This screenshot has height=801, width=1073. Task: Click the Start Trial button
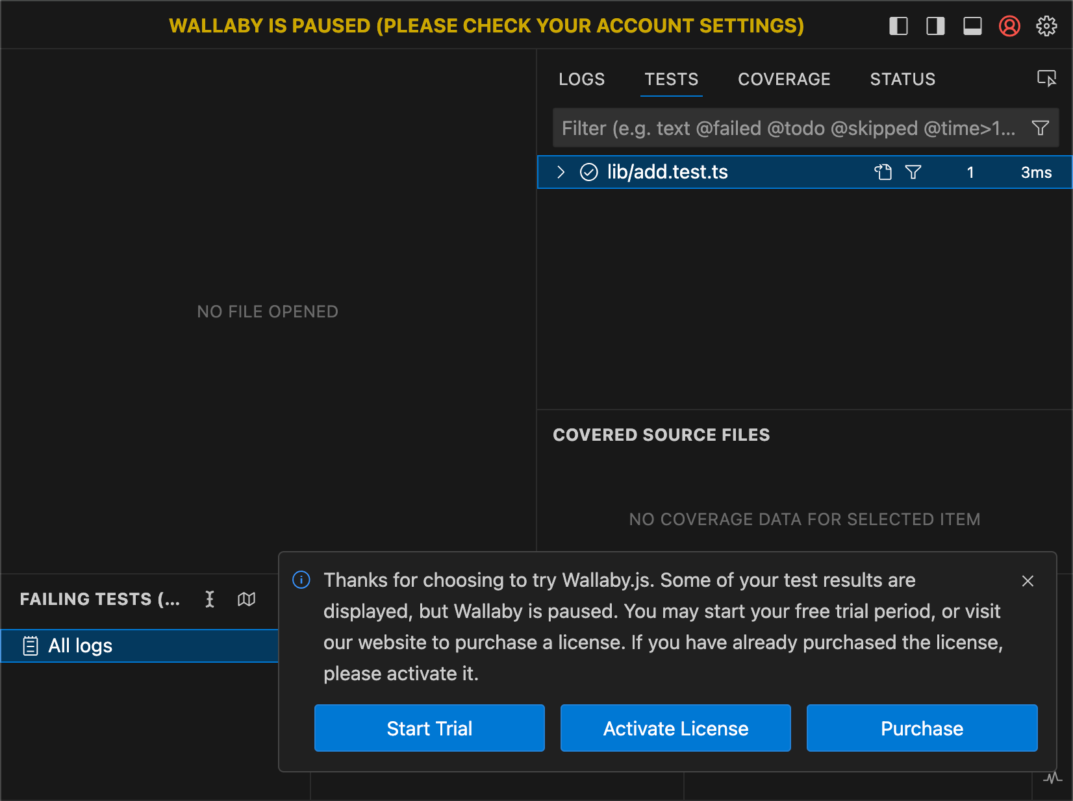tap(429, 728)
